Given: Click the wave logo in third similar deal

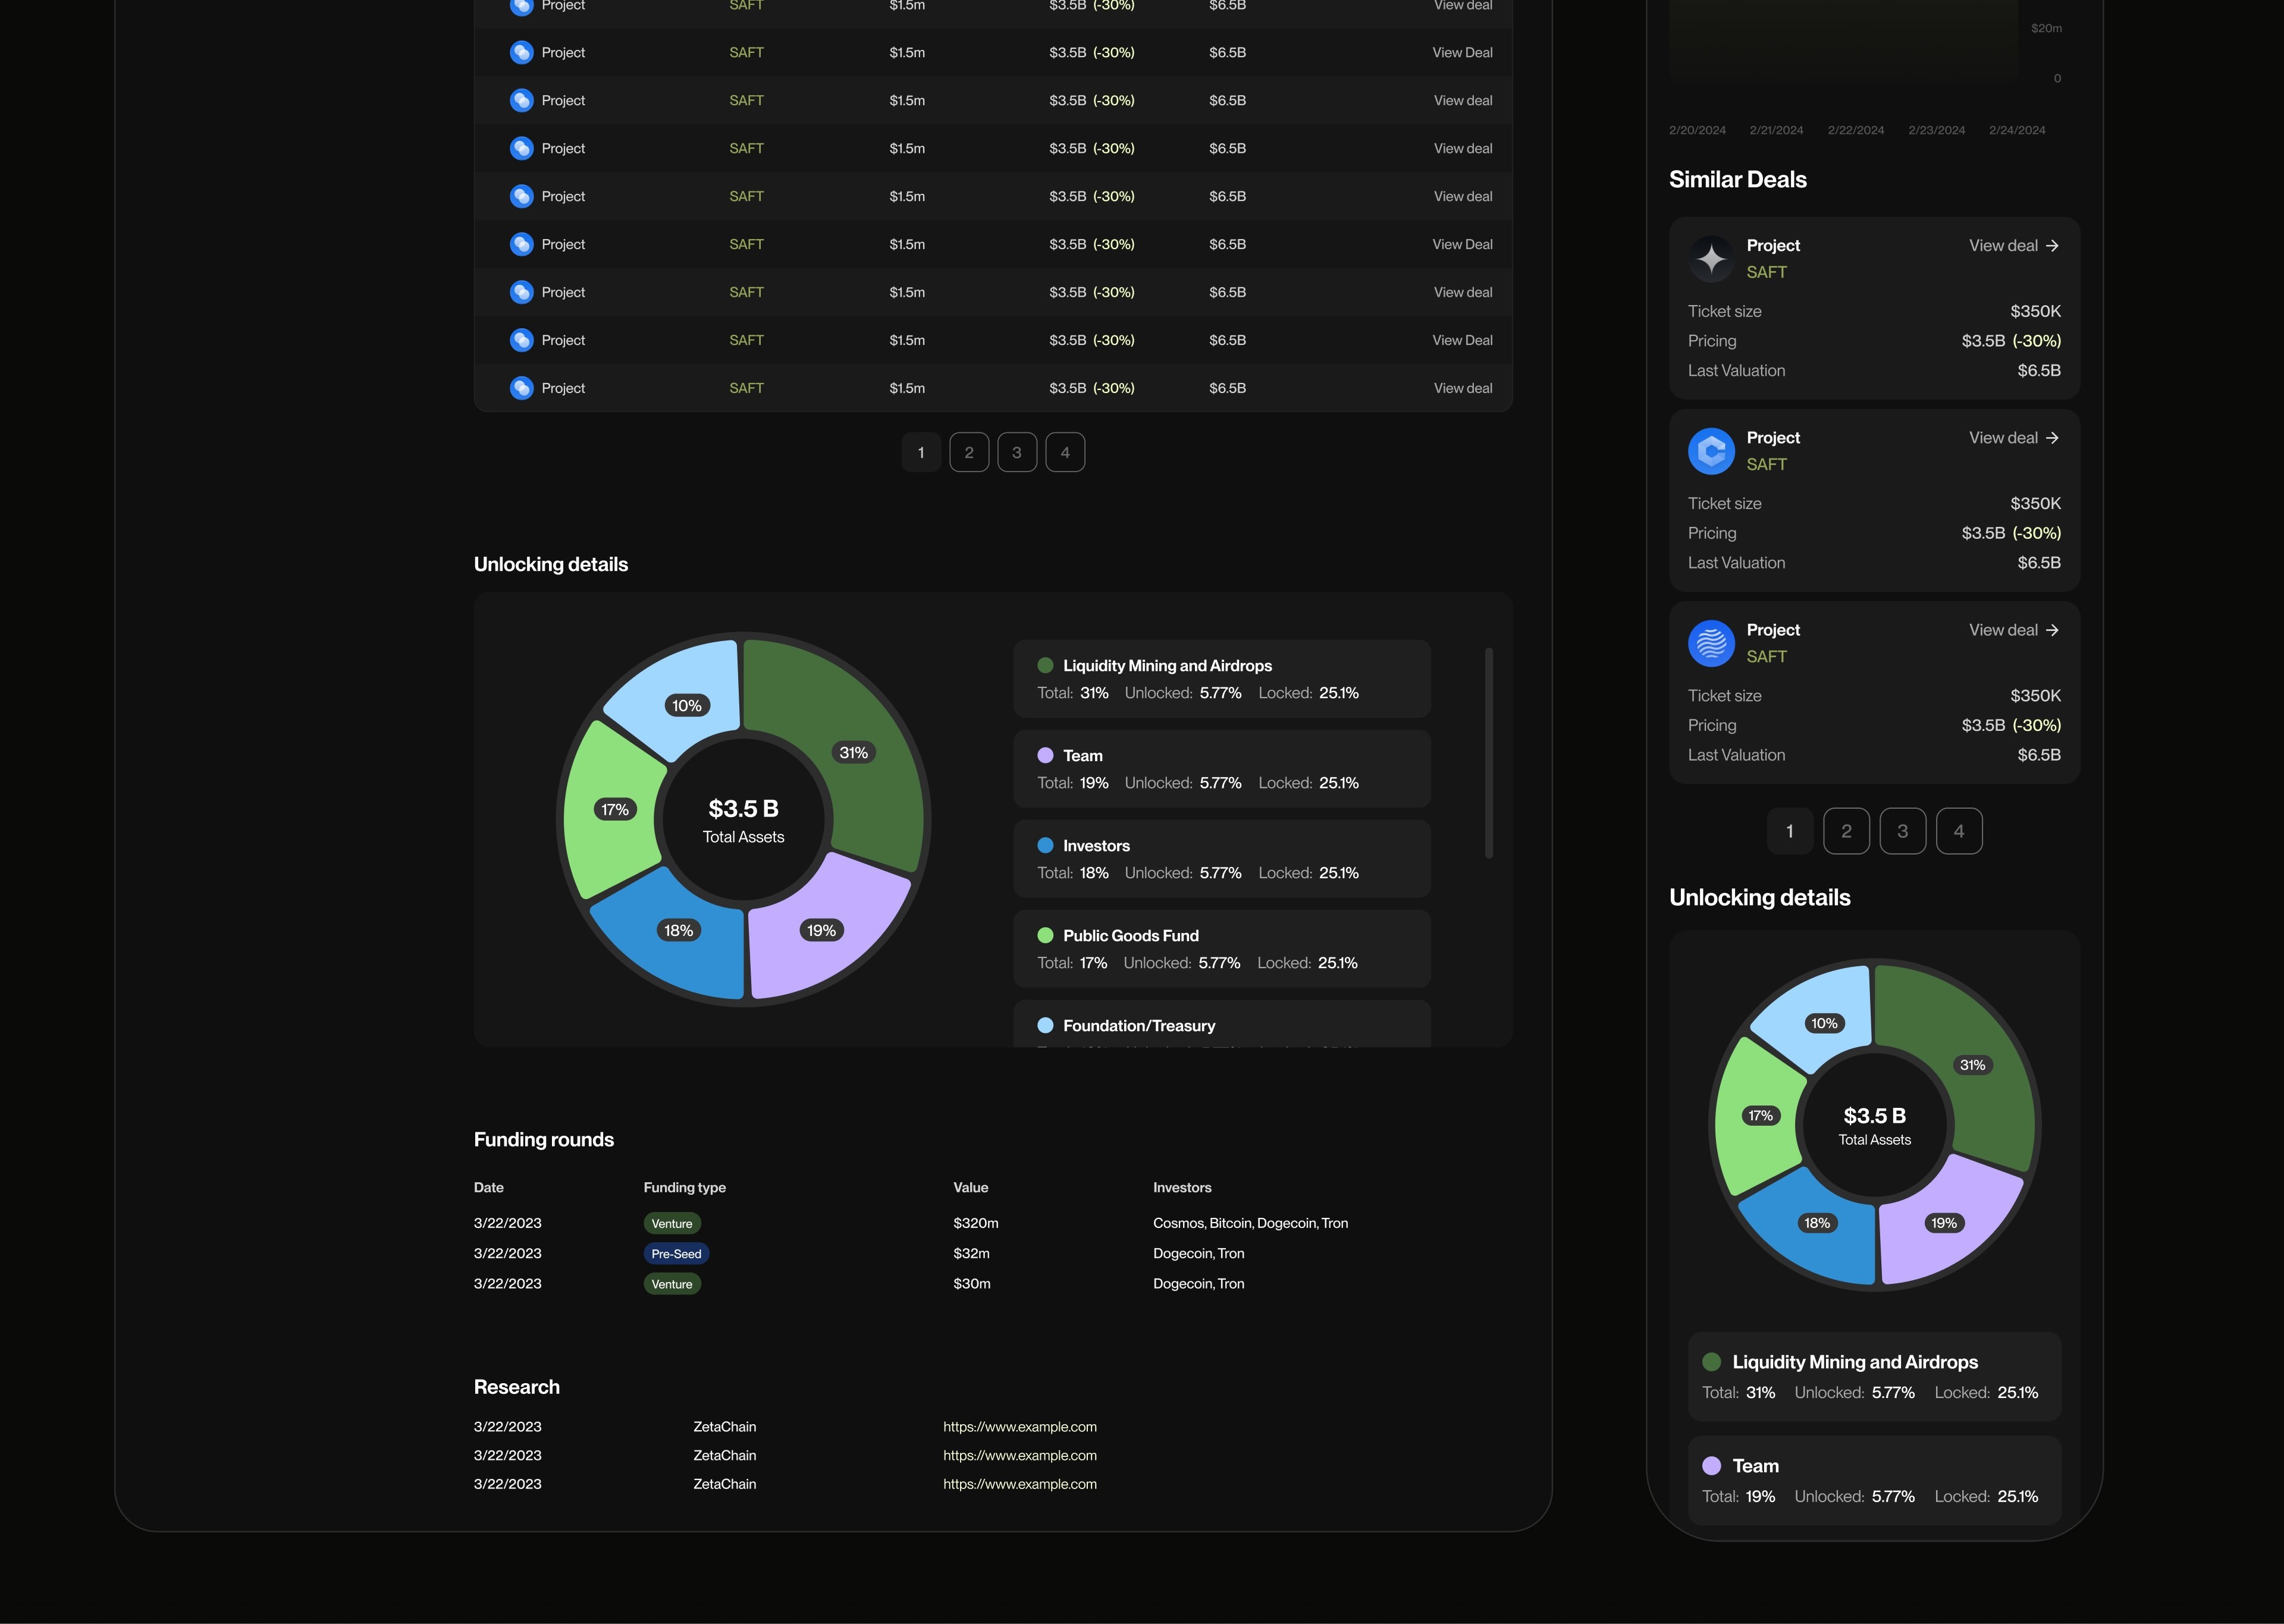Looking at the screenshot, I should pyautogui.click(x=1711, y=643).
